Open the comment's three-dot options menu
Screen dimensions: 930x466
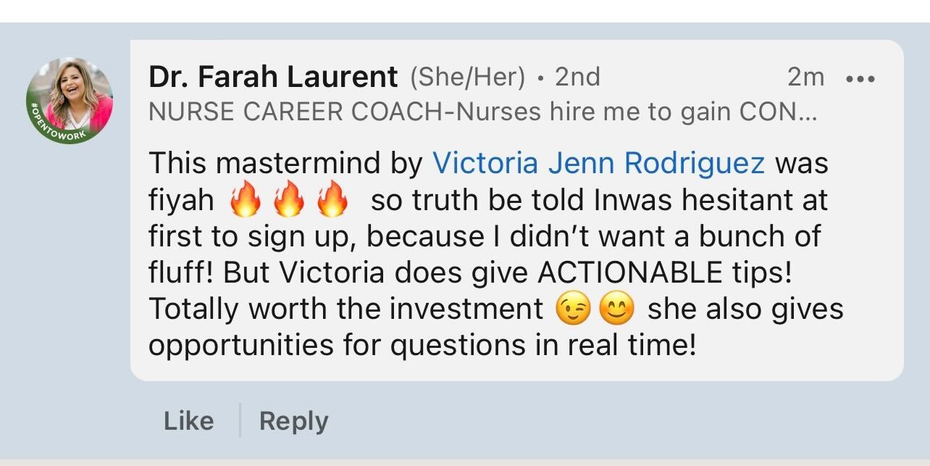(x=860, y=78)
